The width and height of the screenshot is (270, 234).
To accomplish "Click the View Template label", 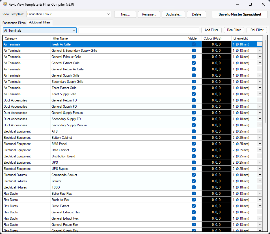I will pyautogui.click(x=13, y=14).
